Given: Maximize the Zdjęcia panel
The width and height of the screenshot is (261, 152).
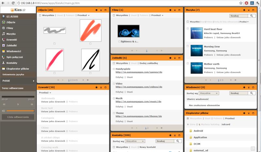Looking at the screenshot, I should pyautogui.click(x=105, y=10).
